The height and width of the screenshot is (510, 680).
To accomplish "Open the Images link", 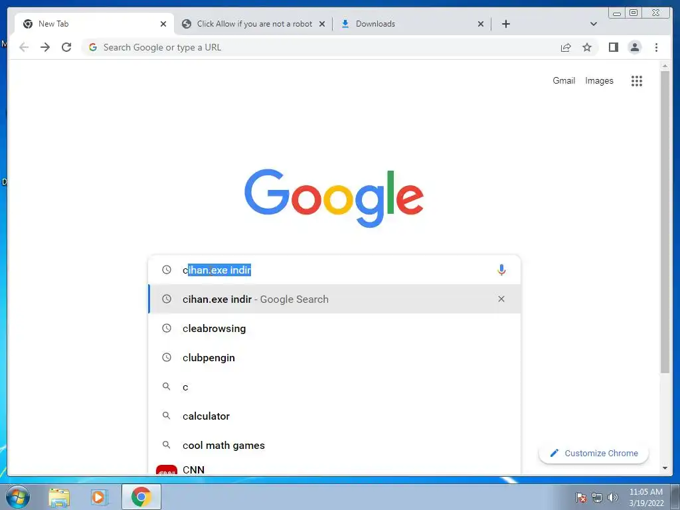I will [x=599, y=80].
